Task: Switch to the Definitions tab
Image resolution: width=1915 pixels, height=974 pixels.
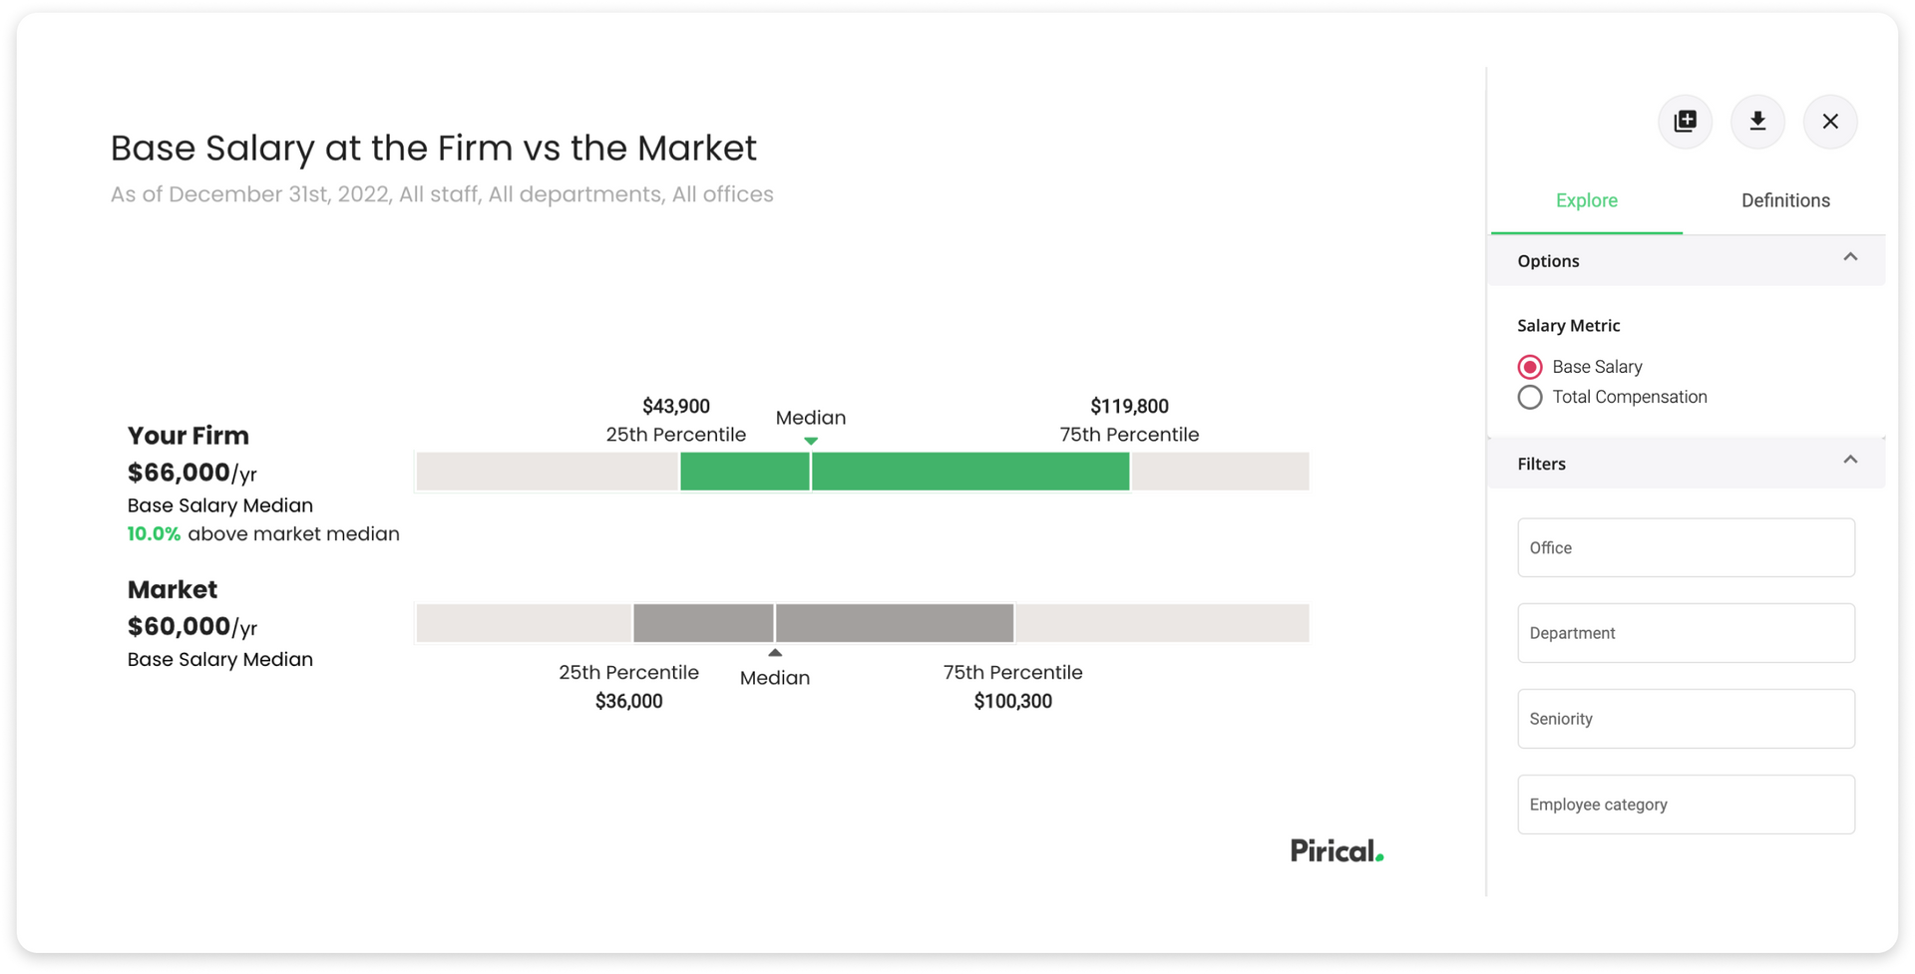Action: 1785,200
